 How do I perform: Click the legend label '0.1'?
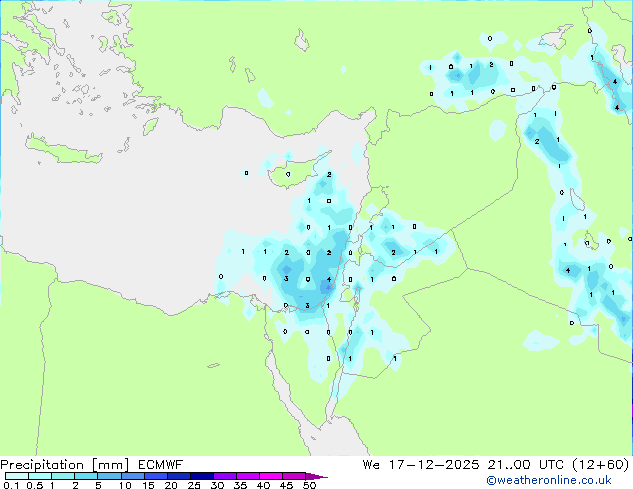coord(11,485)
